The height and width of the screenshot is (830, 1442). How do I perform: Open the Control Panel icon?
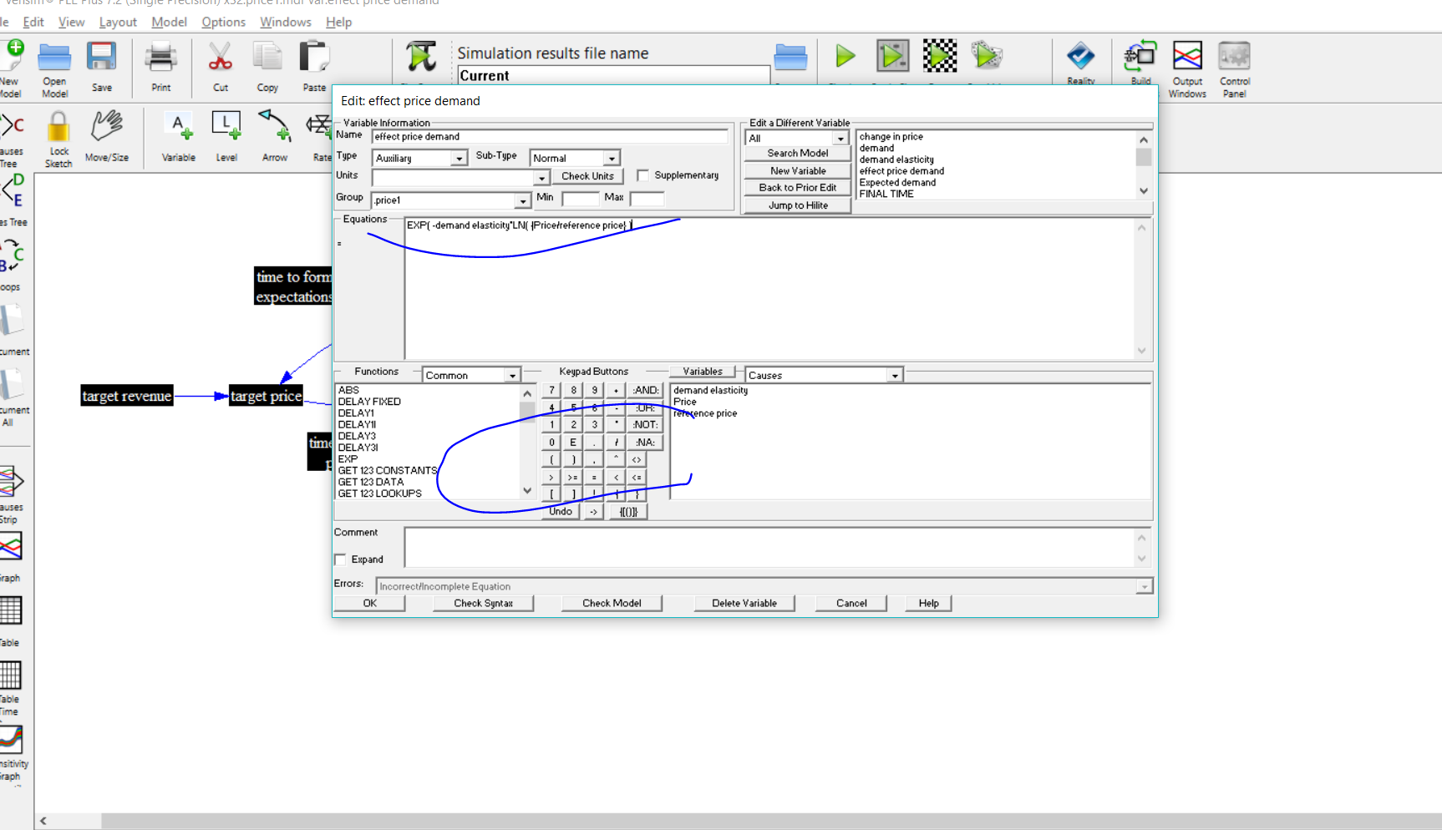(1234, 57)
